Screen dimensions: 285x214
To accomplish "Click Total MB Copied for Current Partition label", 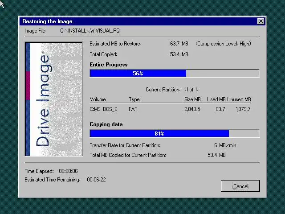I will 128,155.
